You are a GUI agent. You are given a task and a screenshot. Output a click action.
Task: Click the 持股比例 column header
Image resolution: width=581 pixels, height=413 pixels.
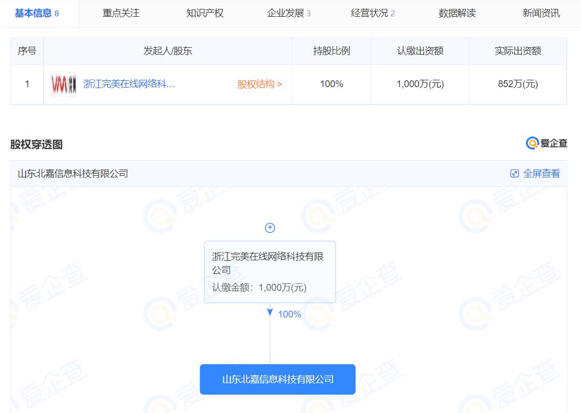tap(331, 51)
